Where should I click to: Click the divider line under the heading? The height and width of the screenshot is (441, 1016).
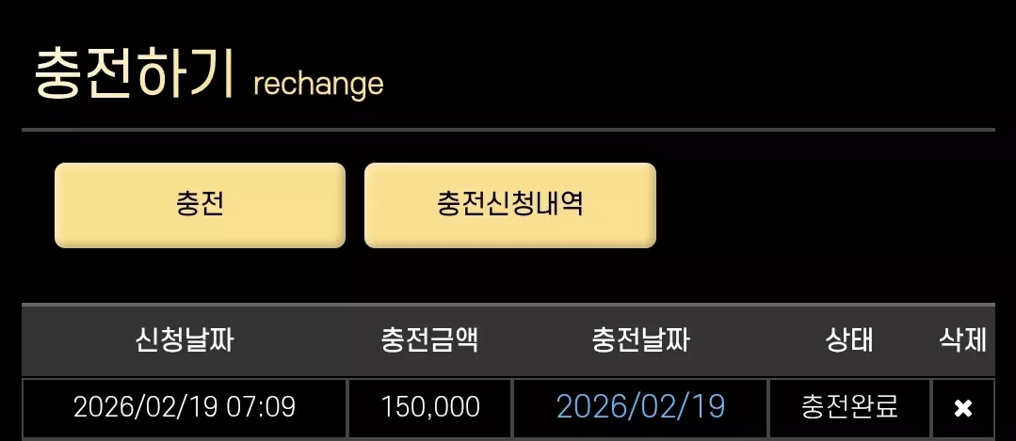pyautogui.click(x=508, y=130)
